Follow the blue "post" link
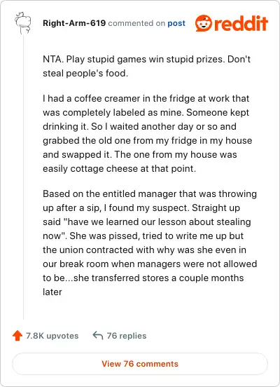 pyautogui.click(x=176, y=23)
